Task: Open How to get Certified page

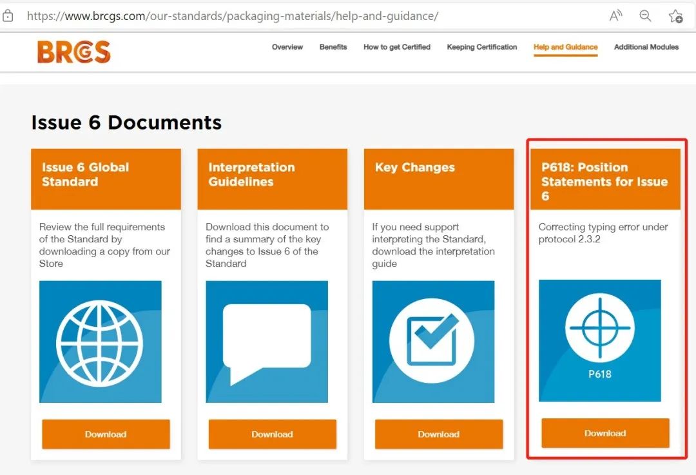Action: coord(396,47)
